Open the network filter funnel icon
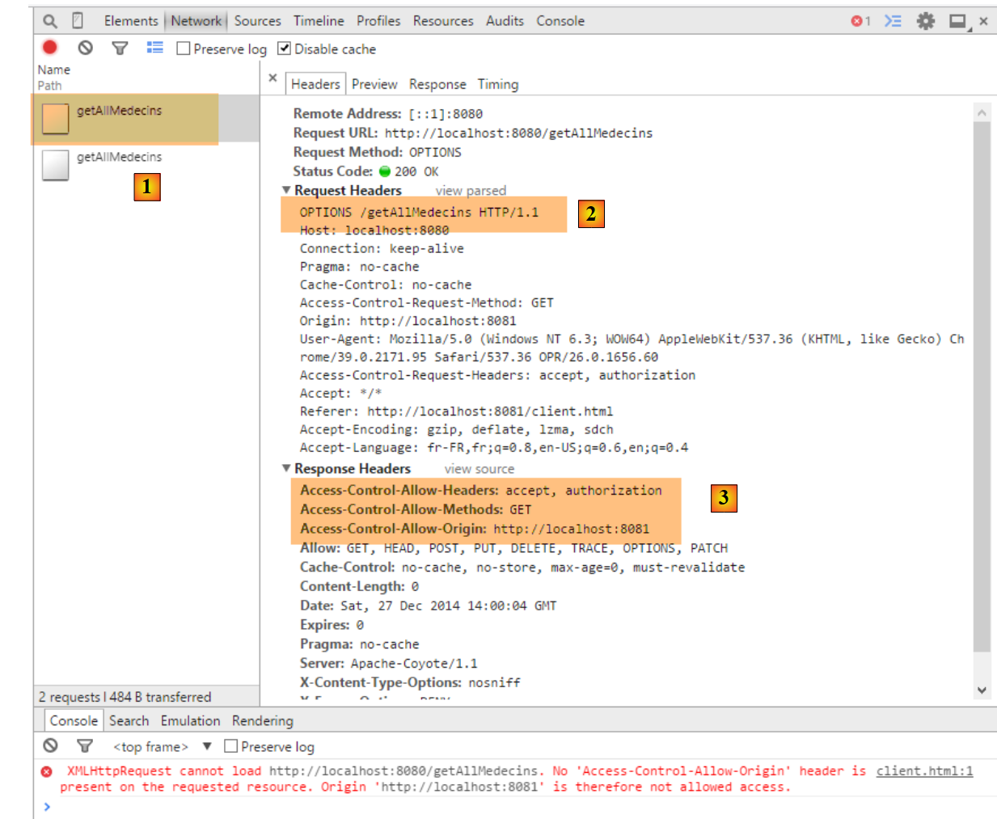Screen dimensions: 997x819 (120, 49)
